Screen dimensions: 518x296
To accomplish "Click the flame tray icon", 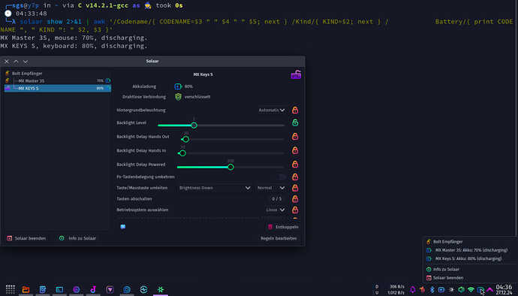I will tap(422, 290).
